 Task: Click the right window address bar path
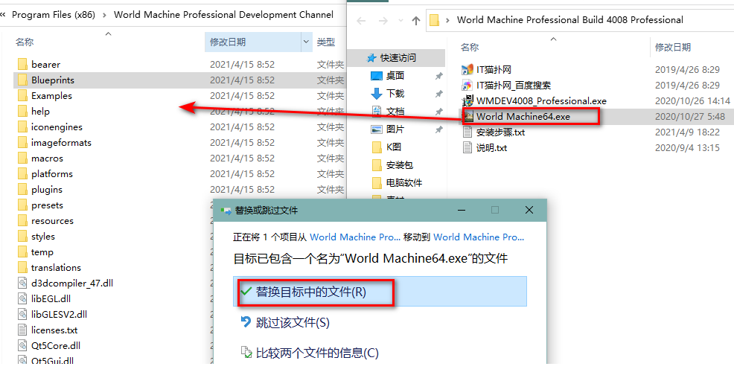(x=569, y=20)
